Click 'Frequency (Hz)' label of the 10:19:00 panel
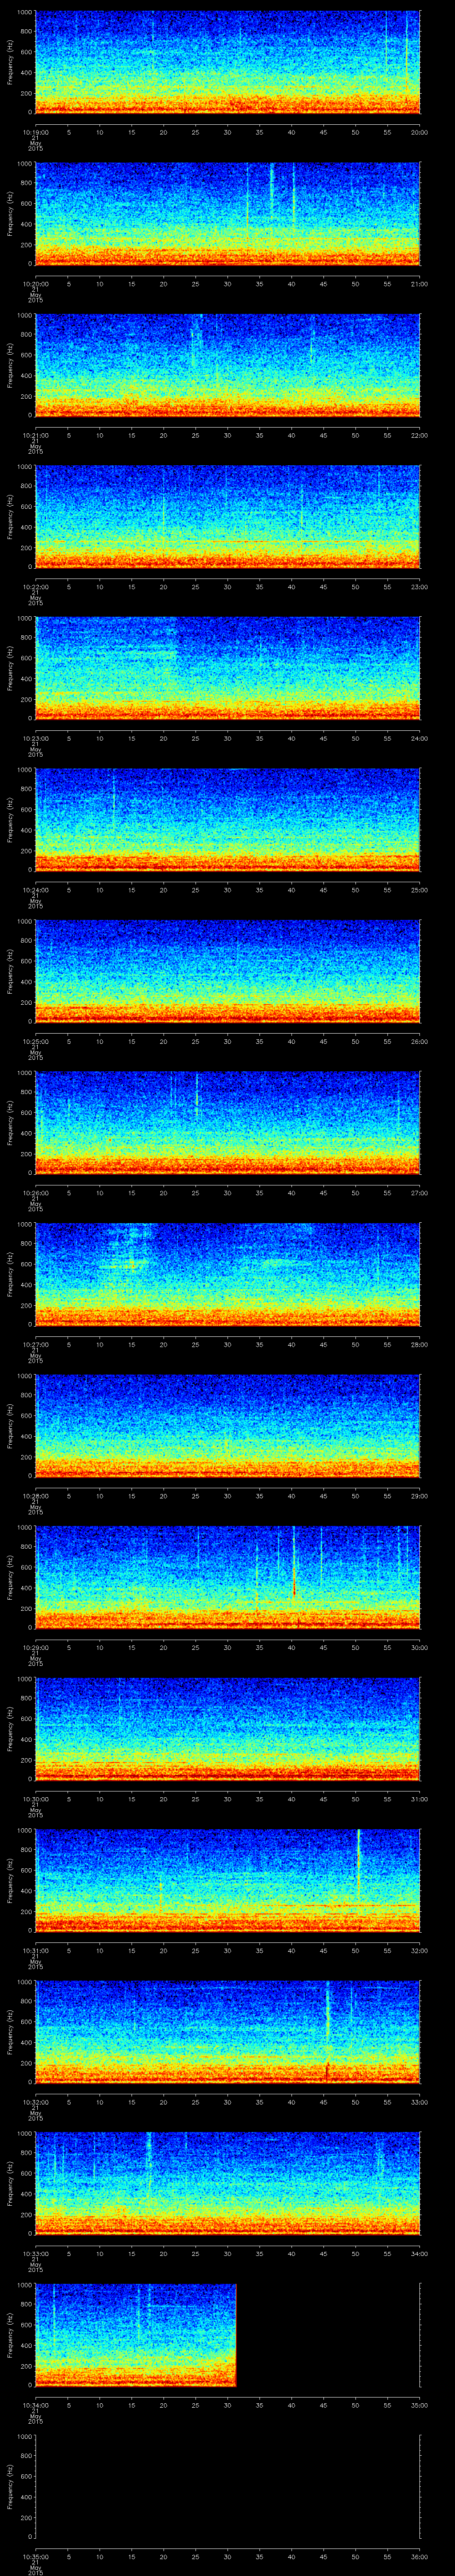 tap(10, 62)
